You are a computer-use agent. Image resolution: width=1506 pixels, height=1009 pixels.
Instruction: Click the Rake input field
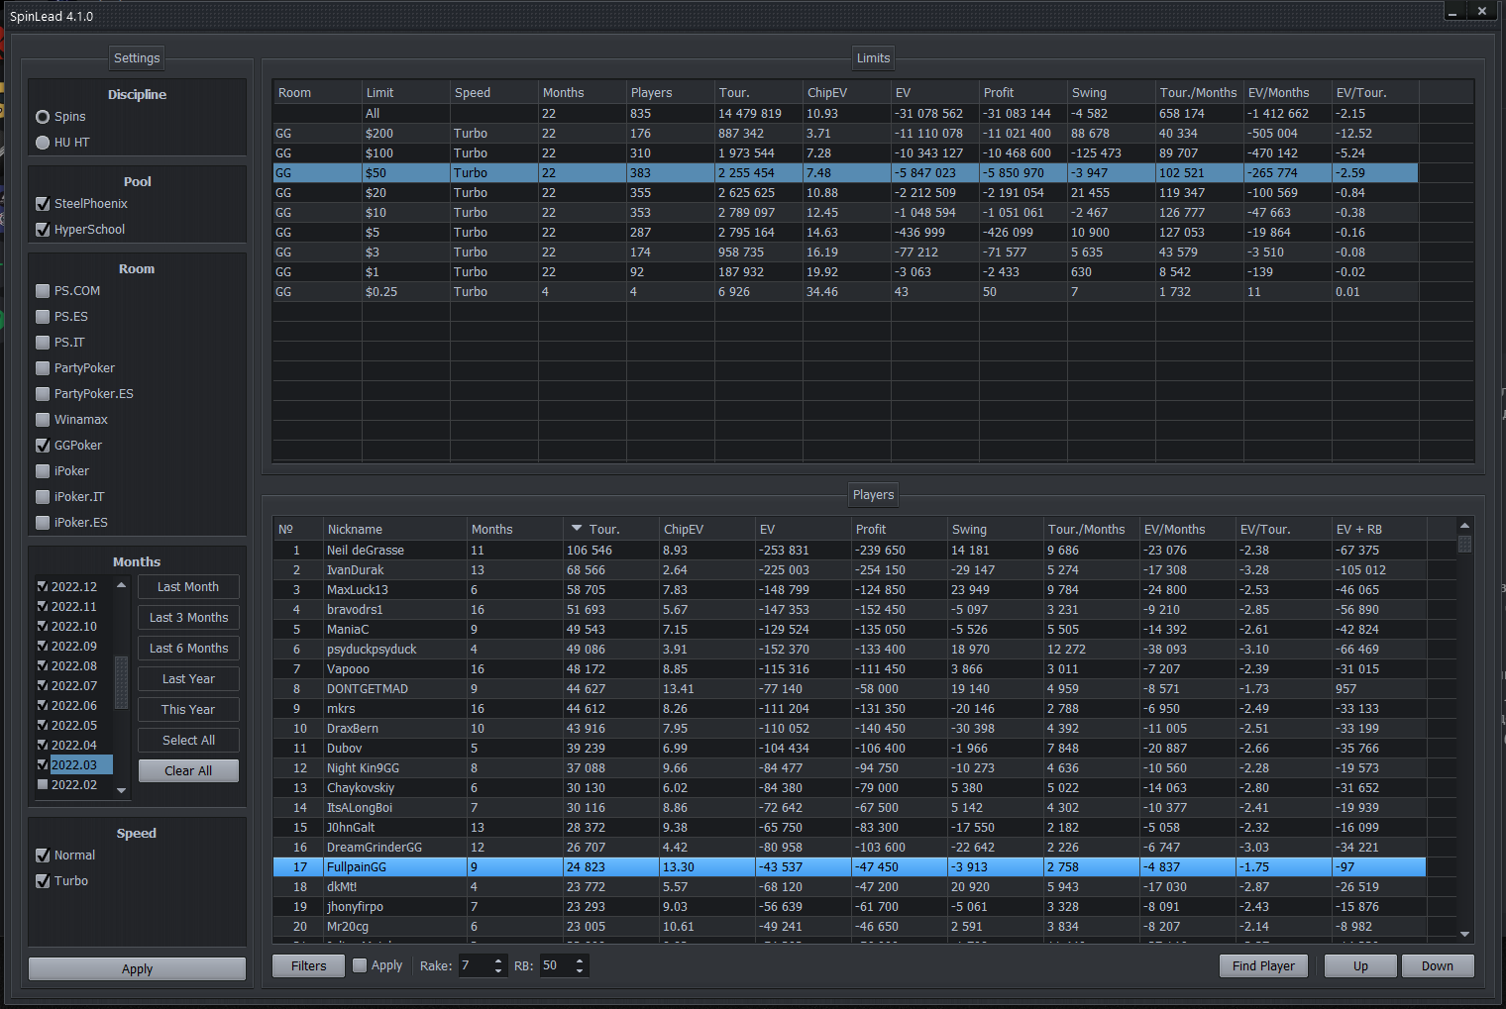coord(474,965)
